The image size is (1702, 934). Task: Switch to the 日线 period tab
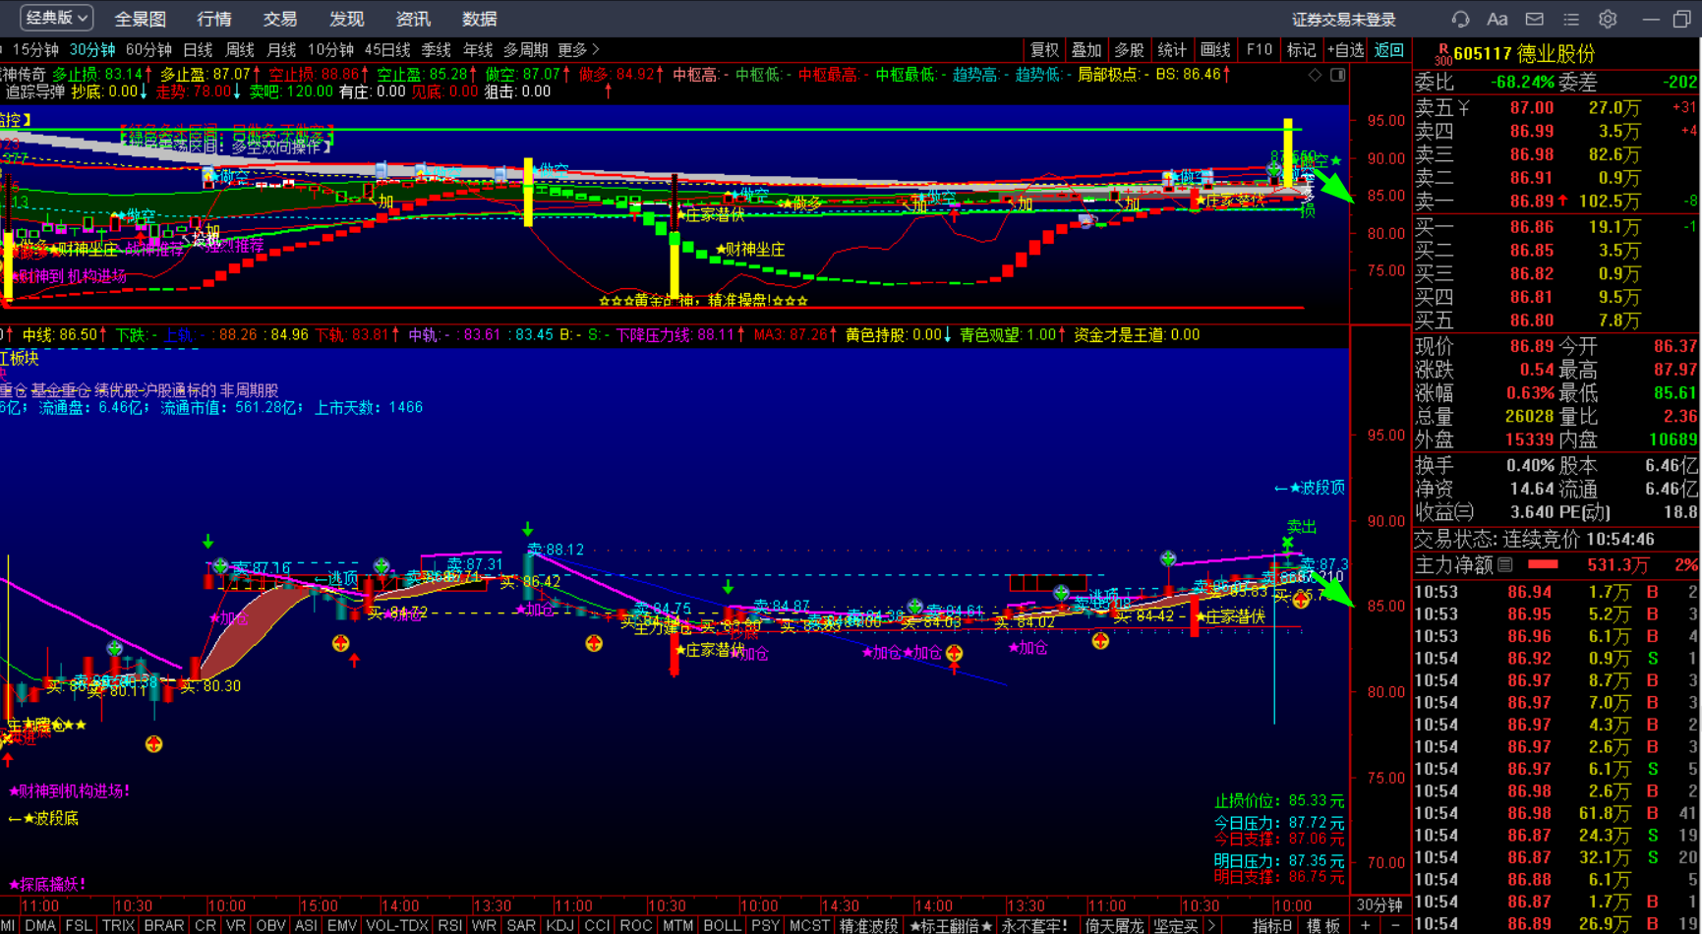click(198, 49)
